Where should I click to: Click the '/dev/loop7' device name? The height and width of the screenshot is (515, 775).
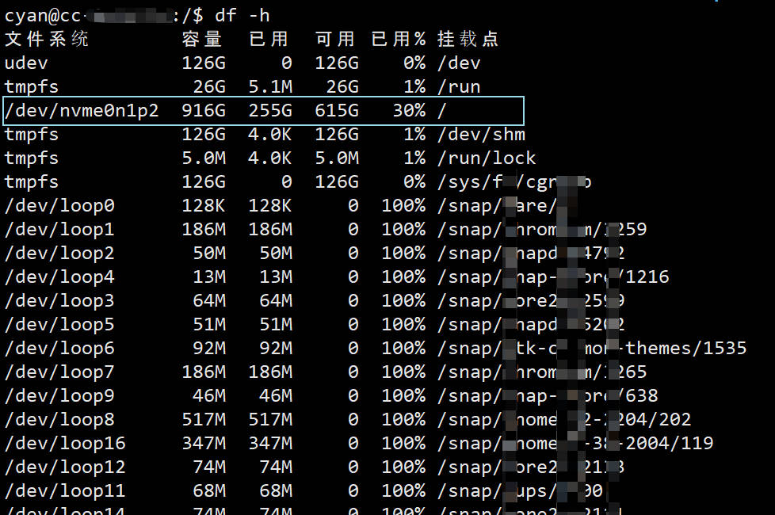[59, 372]
